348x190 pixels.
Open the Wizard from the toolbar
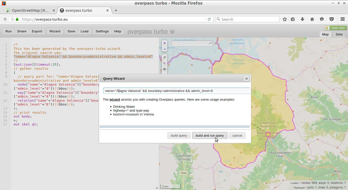click(55, 31)
